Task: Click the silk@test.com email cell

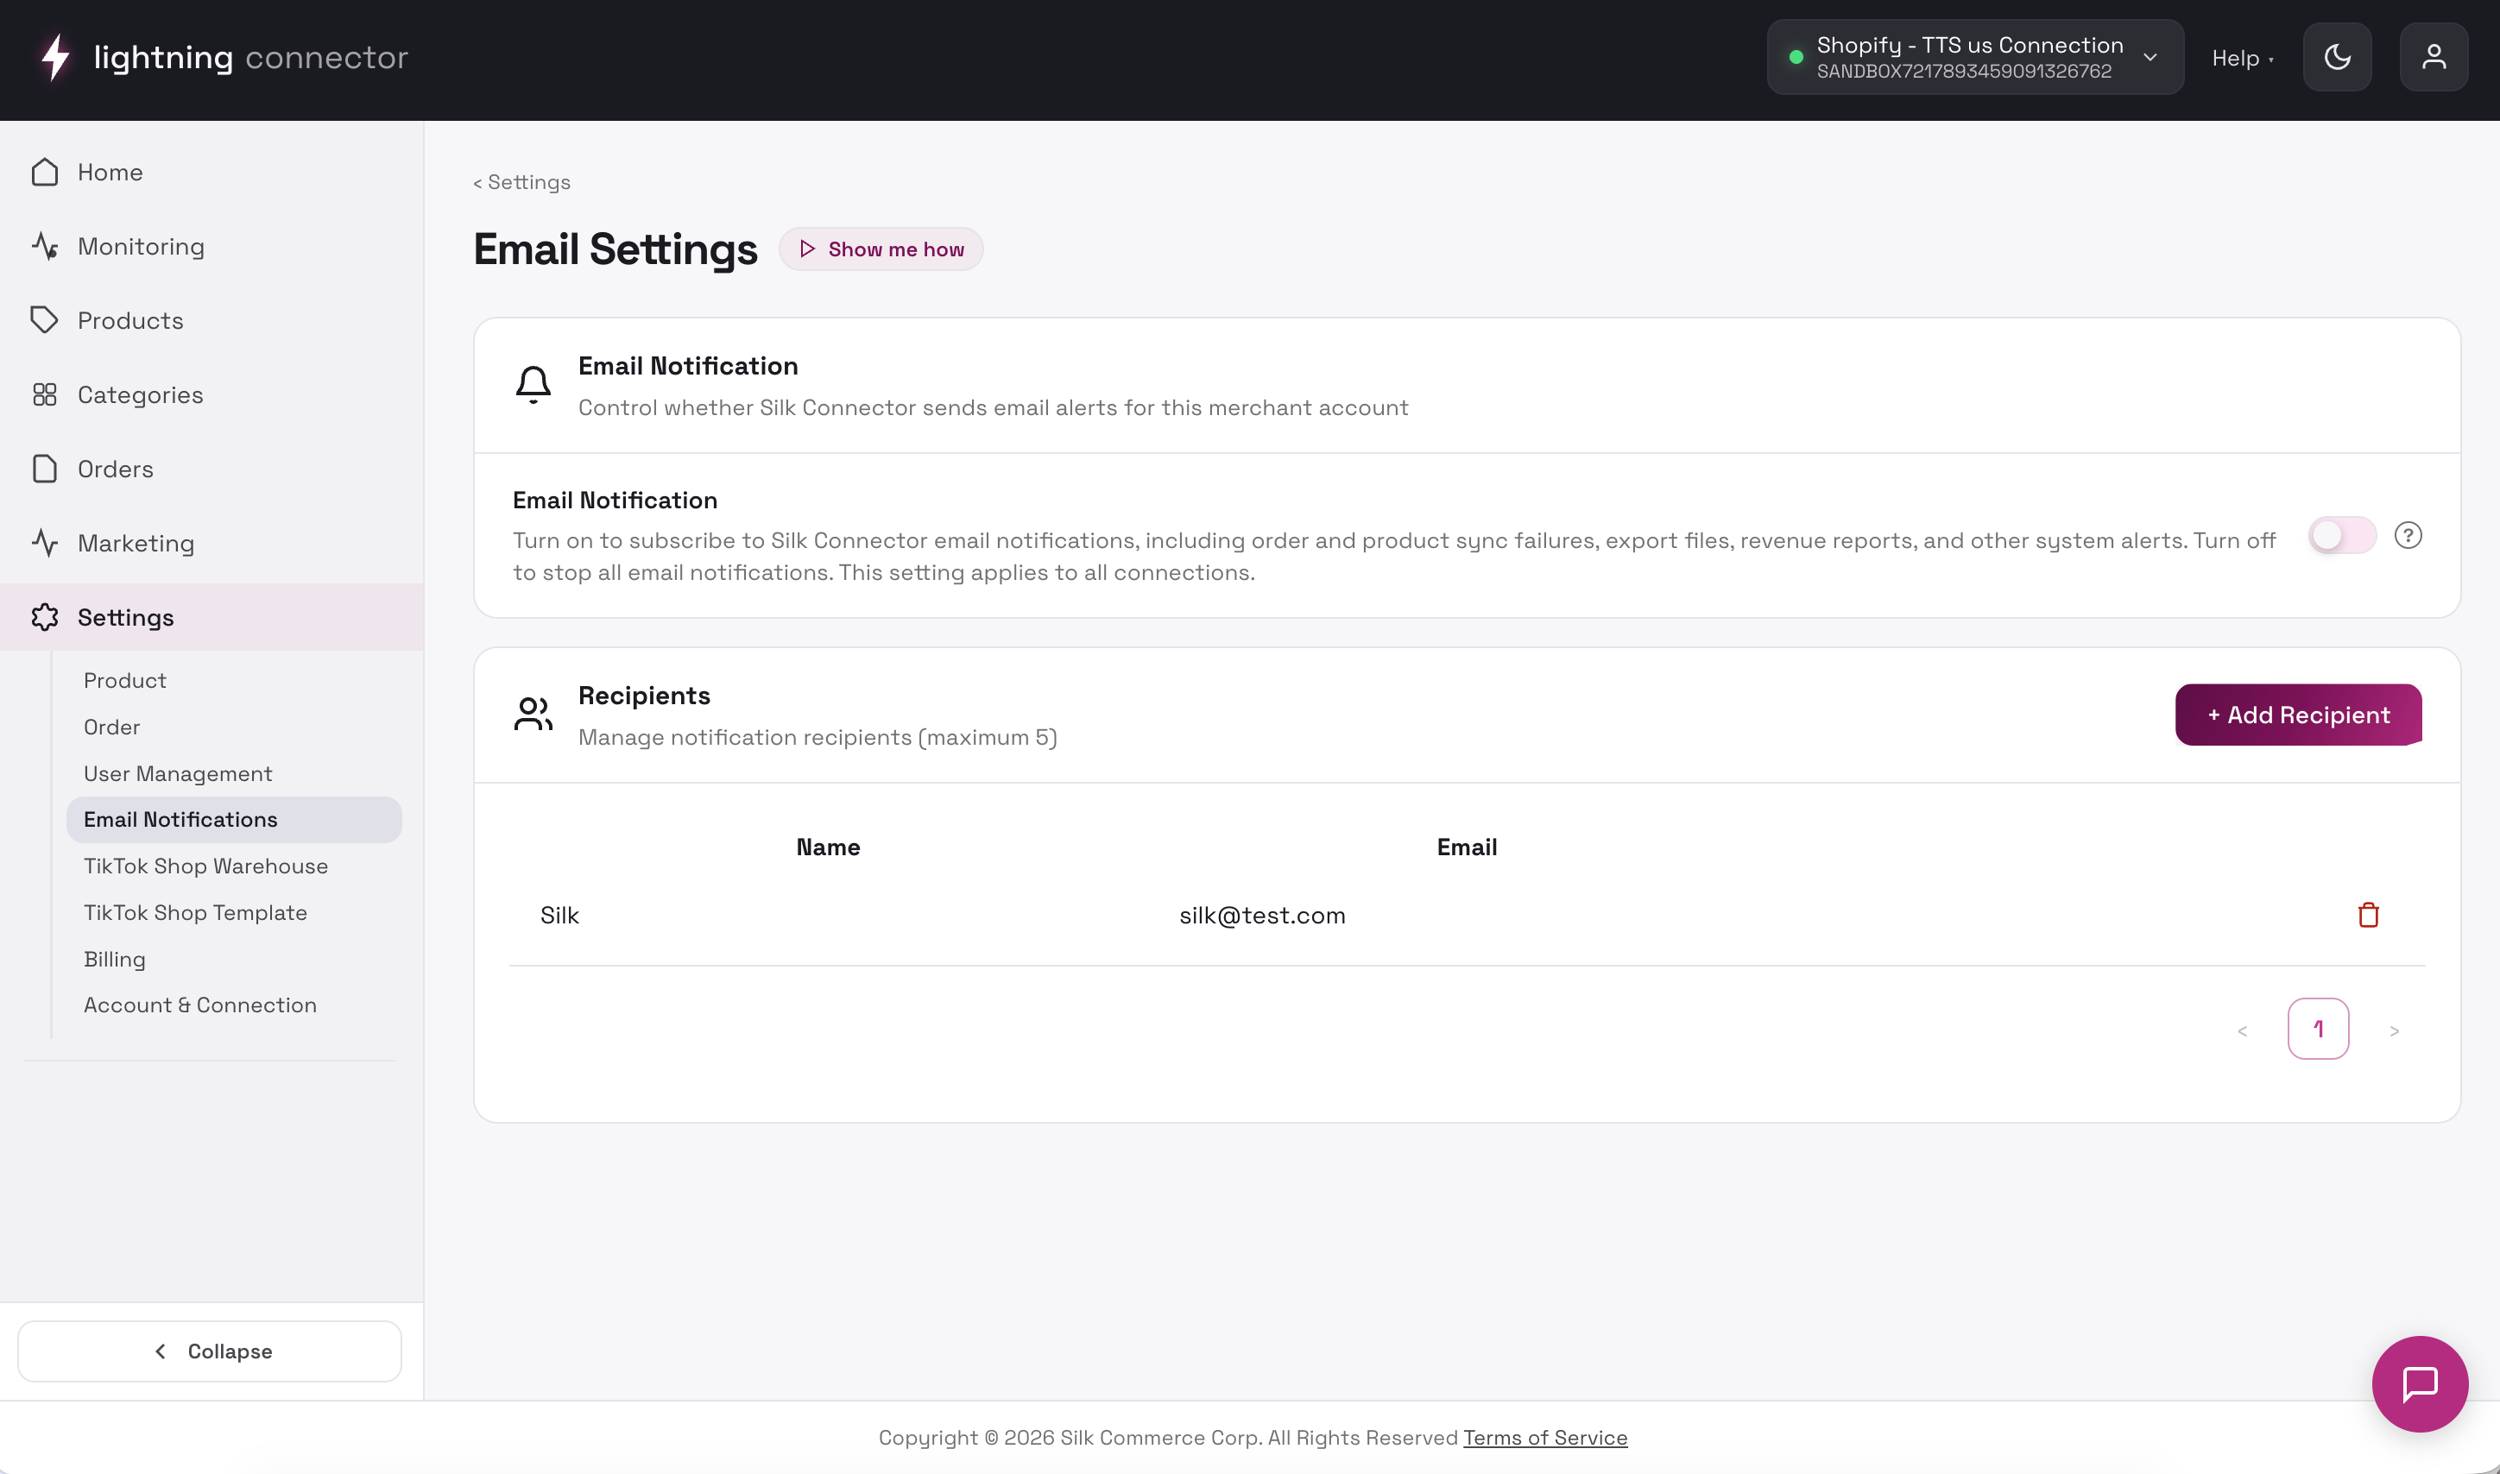Action: [1261, 915]
